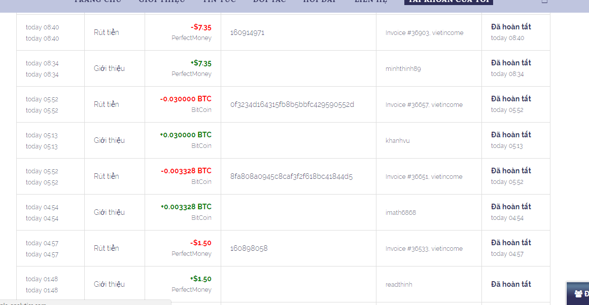This screenshot has width=589, height=305.
Task: Click the -$1.50 withdrawal amount
Action: pyautogui.click(x=201, y=243)
